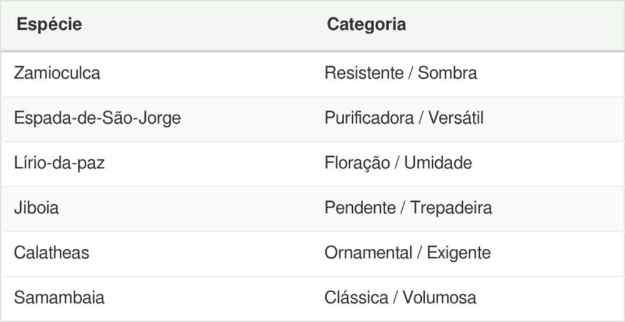This screenshot has width=625, height=322.
Task: Select the Samambaia species cell
Action: (59, 298)
